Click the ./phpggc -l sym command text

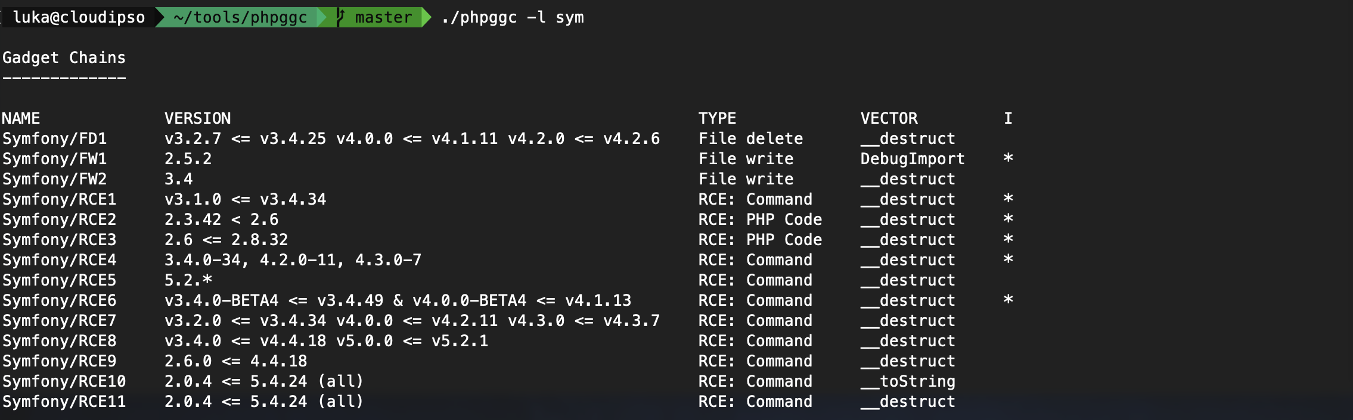coord(513,17)
